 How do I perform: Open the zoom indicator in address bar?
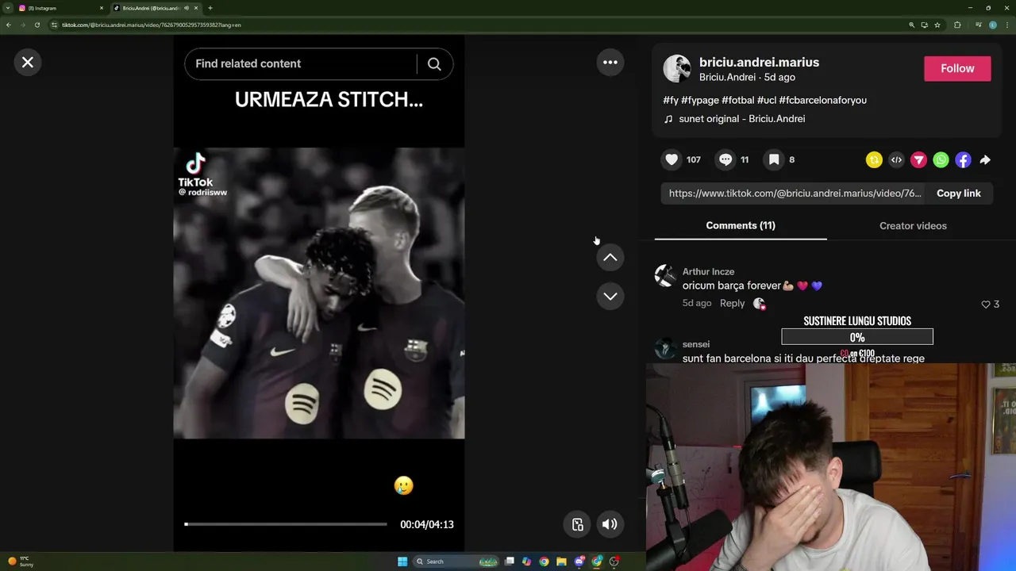point(911,25)
